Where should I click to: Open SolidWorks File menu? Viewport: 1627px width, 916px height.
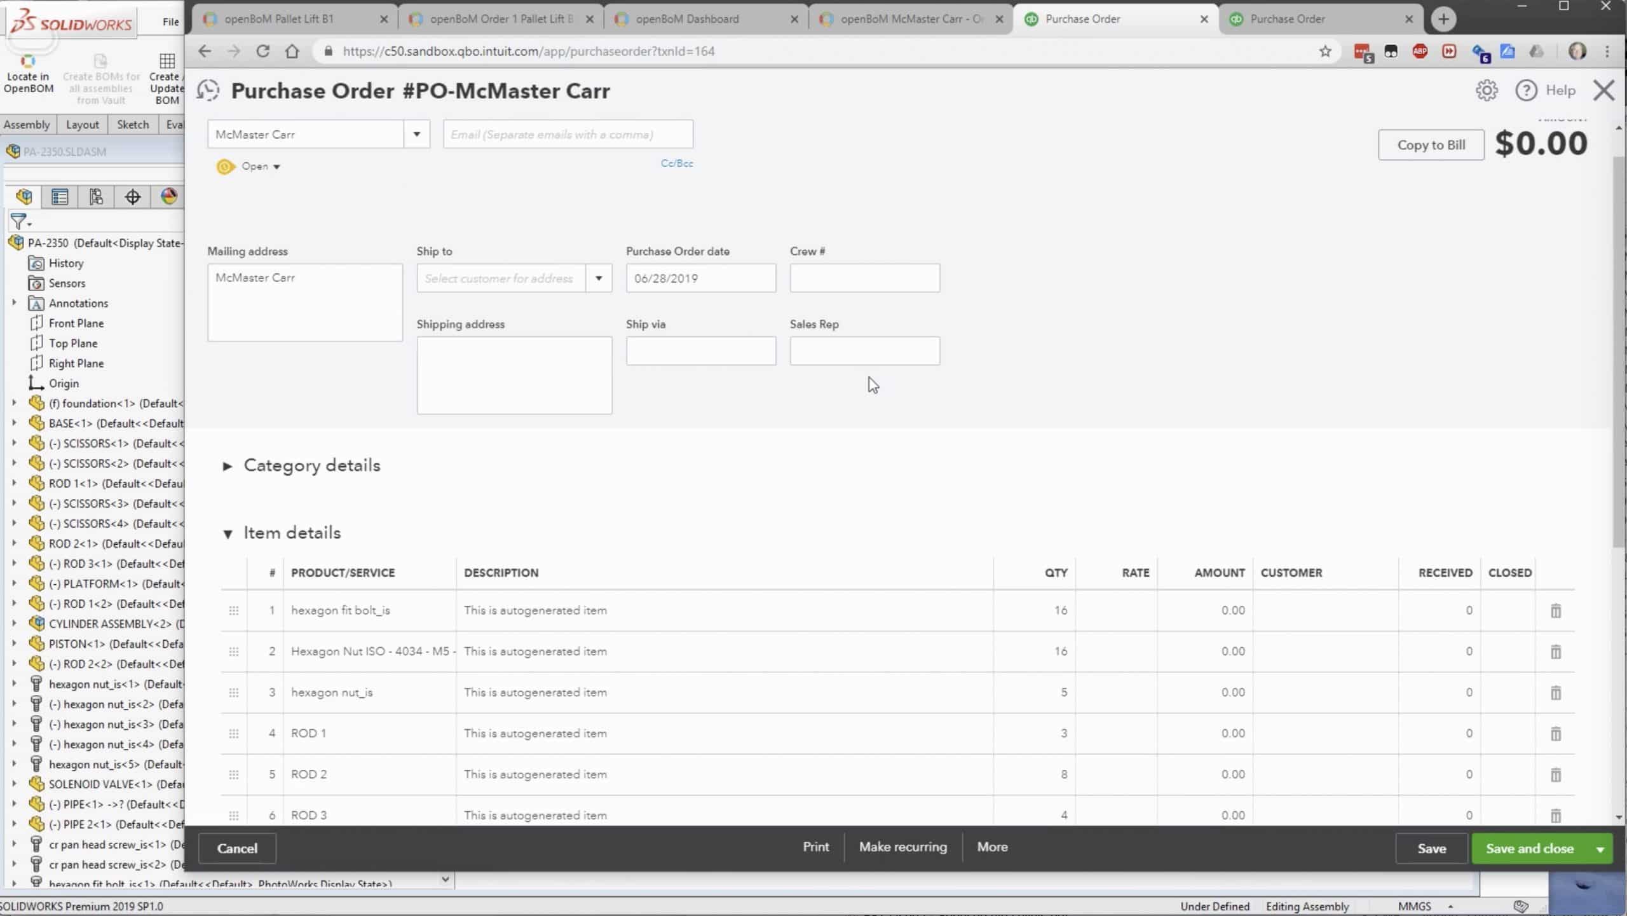click(x=170, y=22)
